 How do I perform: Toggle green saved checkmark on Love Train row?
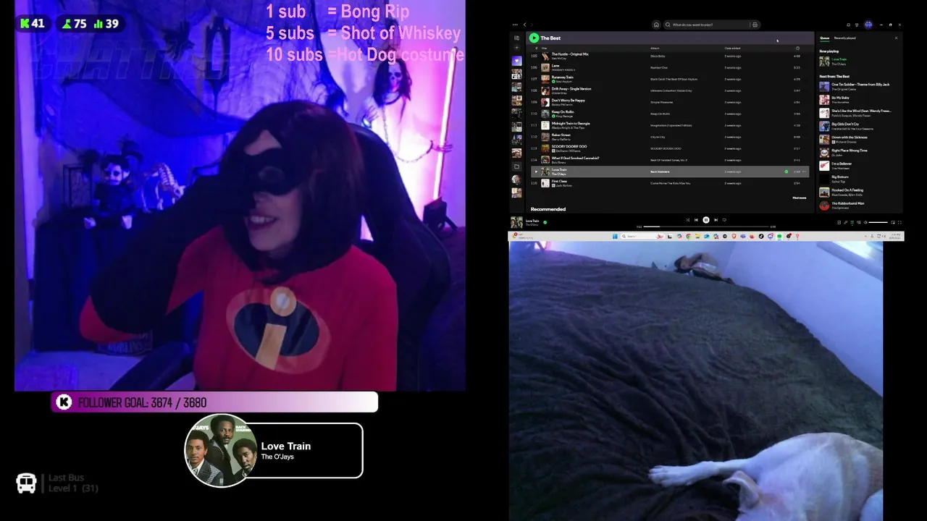coord(787,171)
